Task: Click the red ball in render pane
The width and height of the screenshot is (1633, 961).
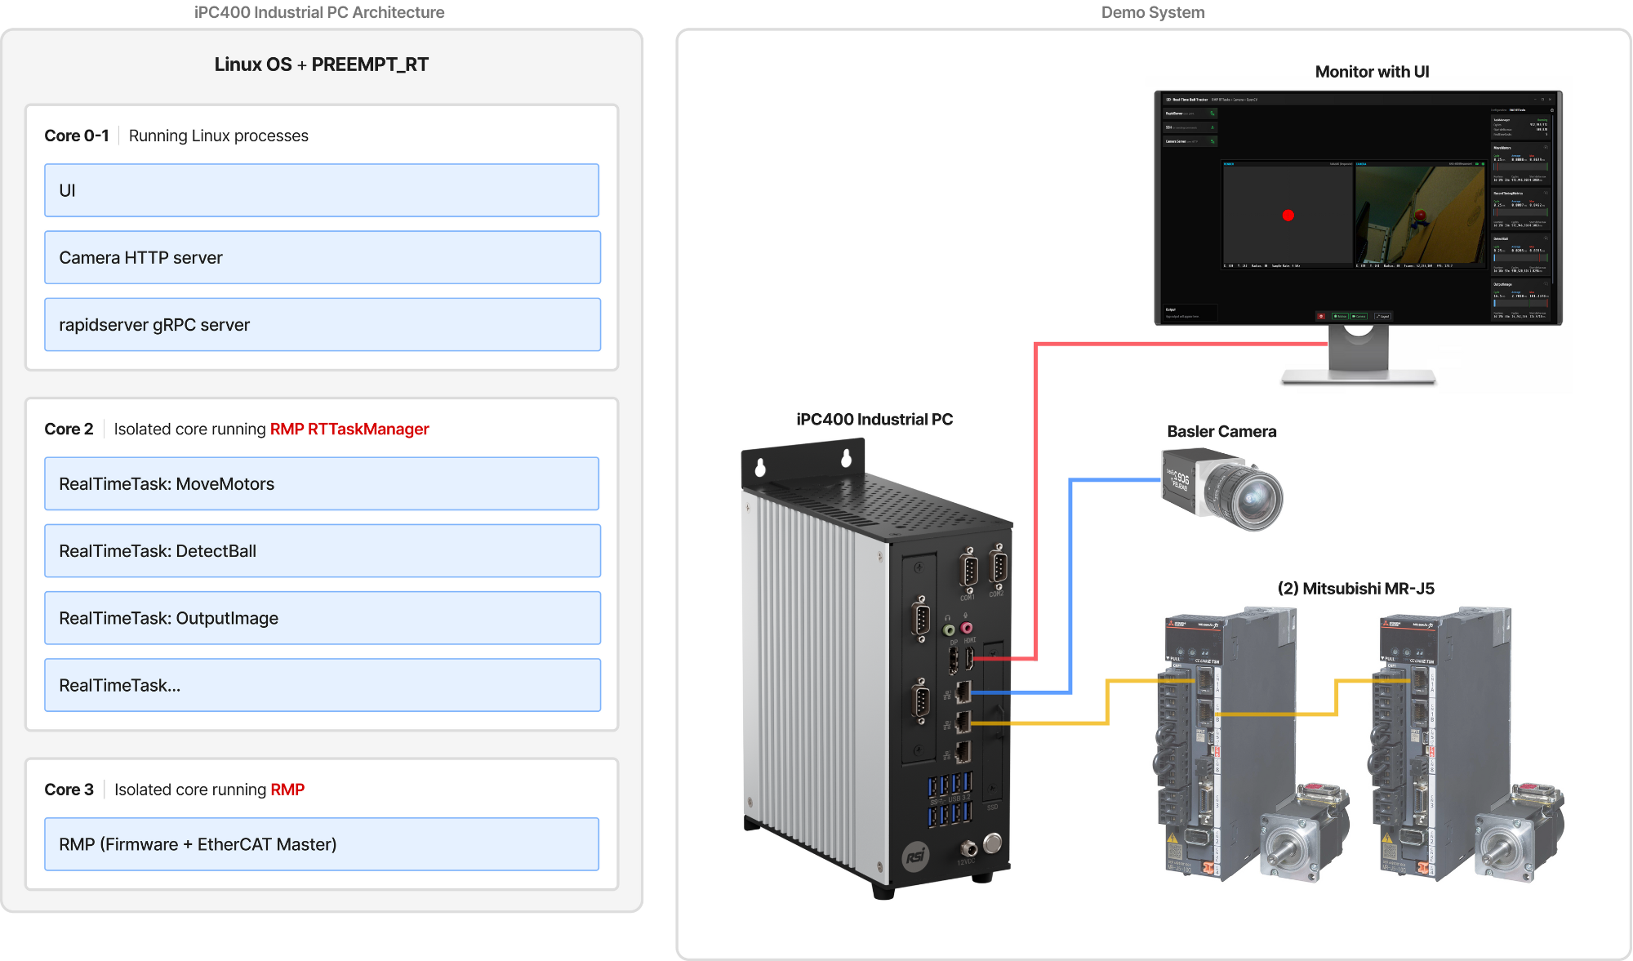Action: pos(1288,216)
